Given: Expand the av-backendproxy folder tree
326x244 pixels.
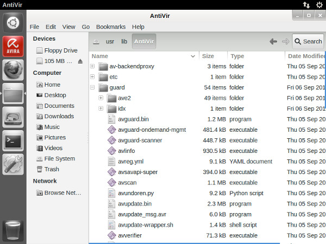Looking at the screenshot, I should tap(92, 66).
